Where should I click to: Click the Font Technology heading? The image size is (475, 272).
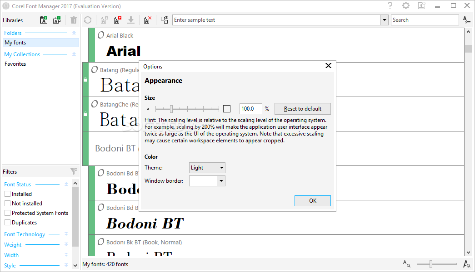(25, 234)
